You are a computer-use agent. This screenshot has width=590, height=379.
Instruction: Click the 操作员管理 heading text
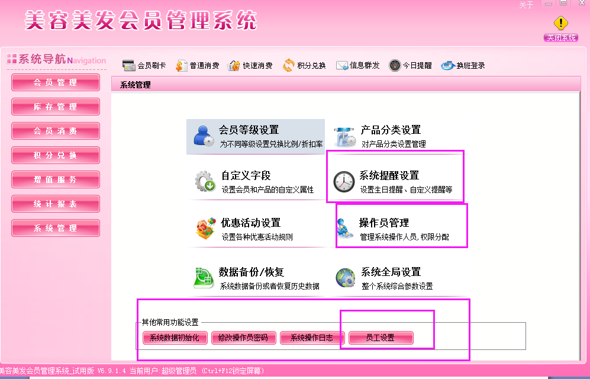pyautogui.click(x=384, y=223)
